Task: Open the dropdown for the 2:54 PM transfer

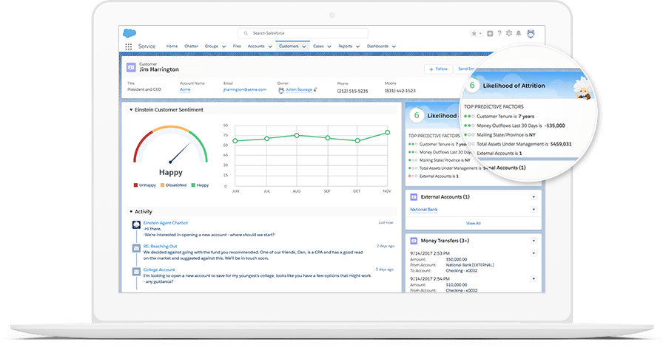Action: (x=534, y=279)
